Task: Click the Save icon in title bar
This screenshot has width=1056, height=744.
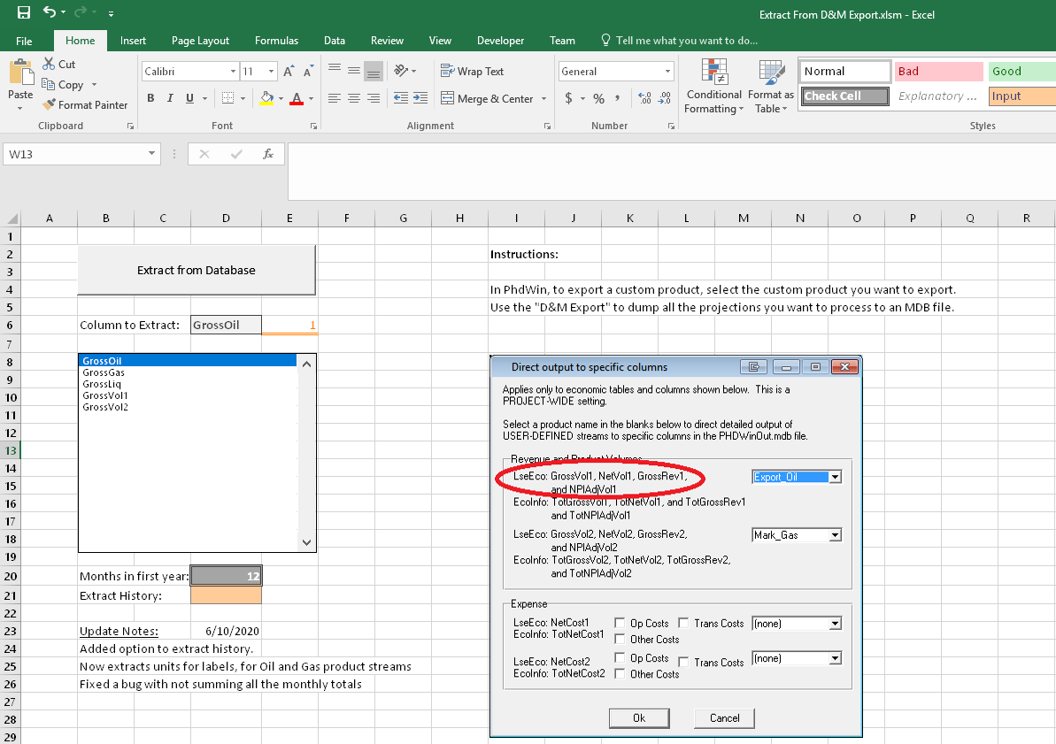Action: coord(24,13)
